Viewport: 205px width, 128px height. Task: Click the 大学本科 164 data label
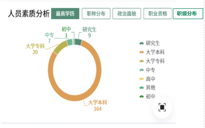click(x=98, y=106)
